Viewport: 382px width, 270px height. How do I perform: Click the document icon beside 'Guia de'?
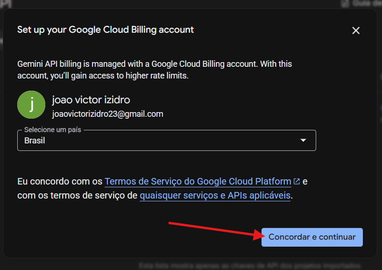[345, 3]
